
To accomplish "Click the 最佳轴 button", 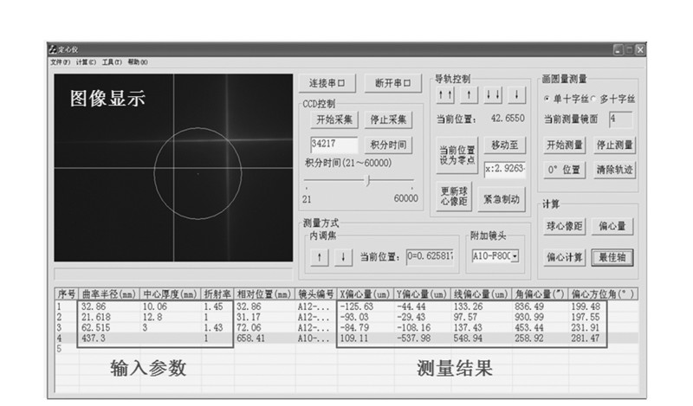I will point(614,257).
